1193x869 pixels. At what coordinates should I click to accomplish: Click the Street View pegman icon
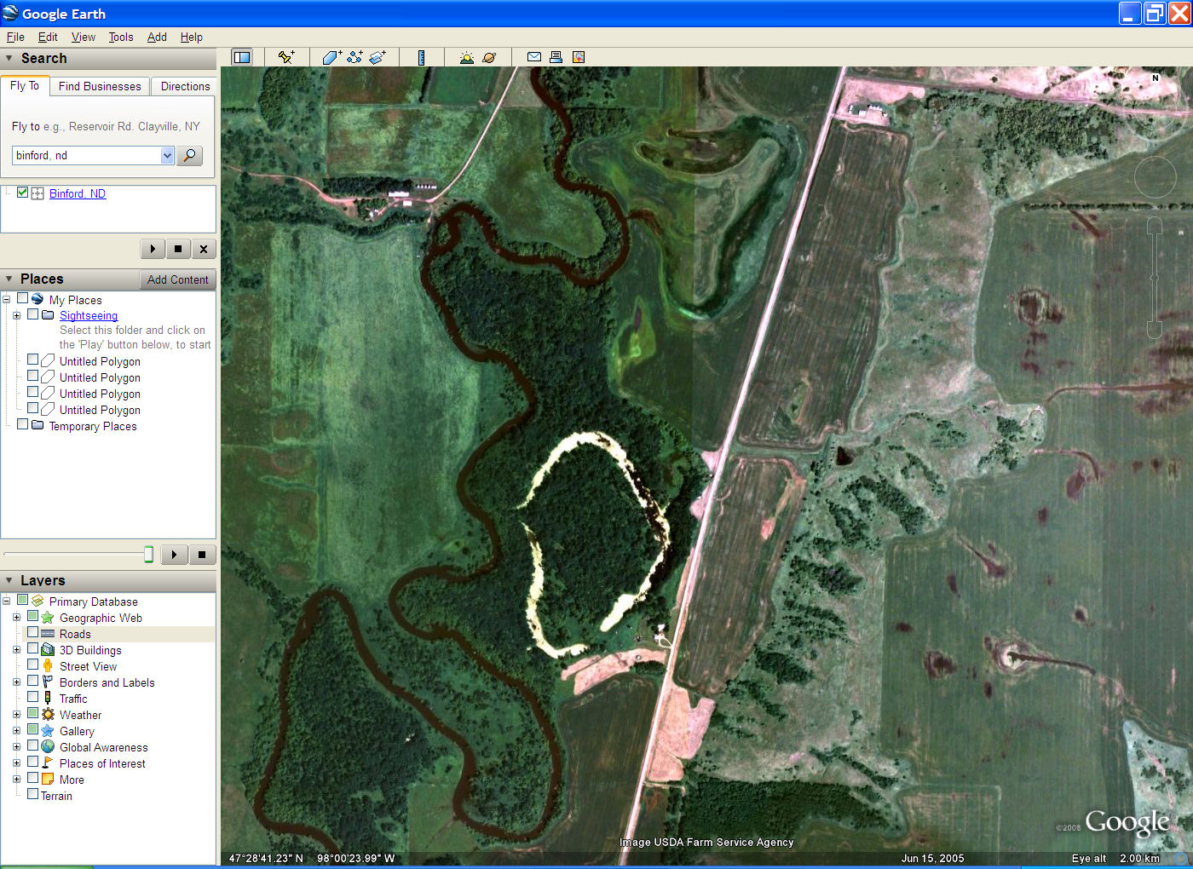click(48, 666)
